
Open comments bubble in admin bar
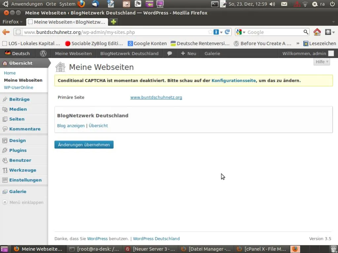[x=169, y=53]
